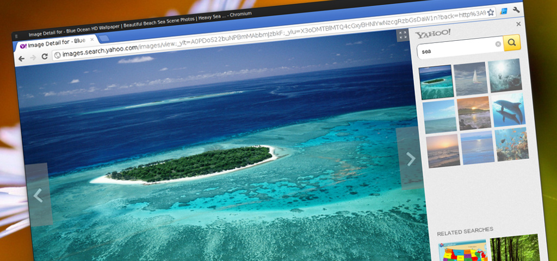Open the window menu icon in title bar
557x261 pixels.
coord(16,36)
